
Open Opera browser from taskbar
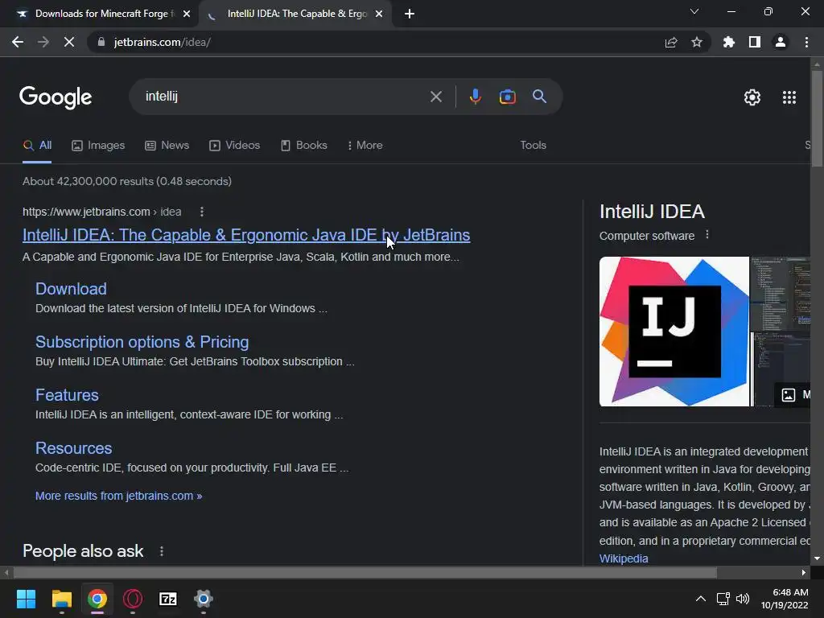point(133,599)
